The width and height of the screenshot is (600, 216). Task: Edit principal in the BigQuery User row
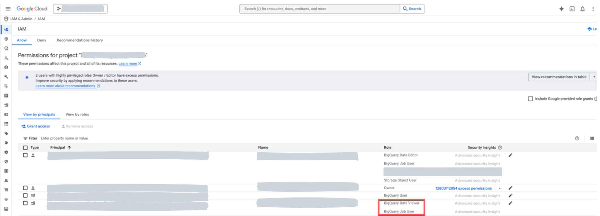(510, 196)
